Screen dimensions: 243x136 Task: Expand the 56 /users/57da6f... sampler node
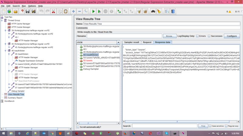click(x=9, y=85)
